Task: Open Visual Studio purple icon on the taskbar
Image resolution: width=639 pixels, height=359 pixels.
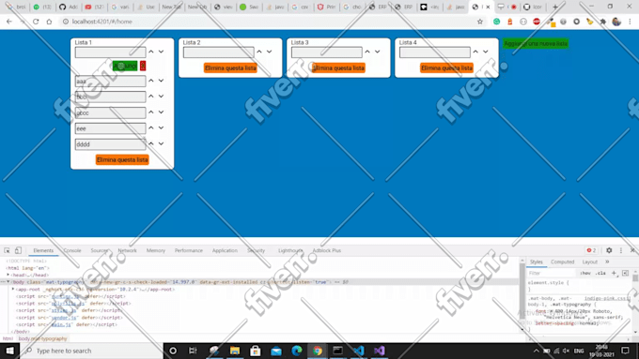Action: point(380,351)
